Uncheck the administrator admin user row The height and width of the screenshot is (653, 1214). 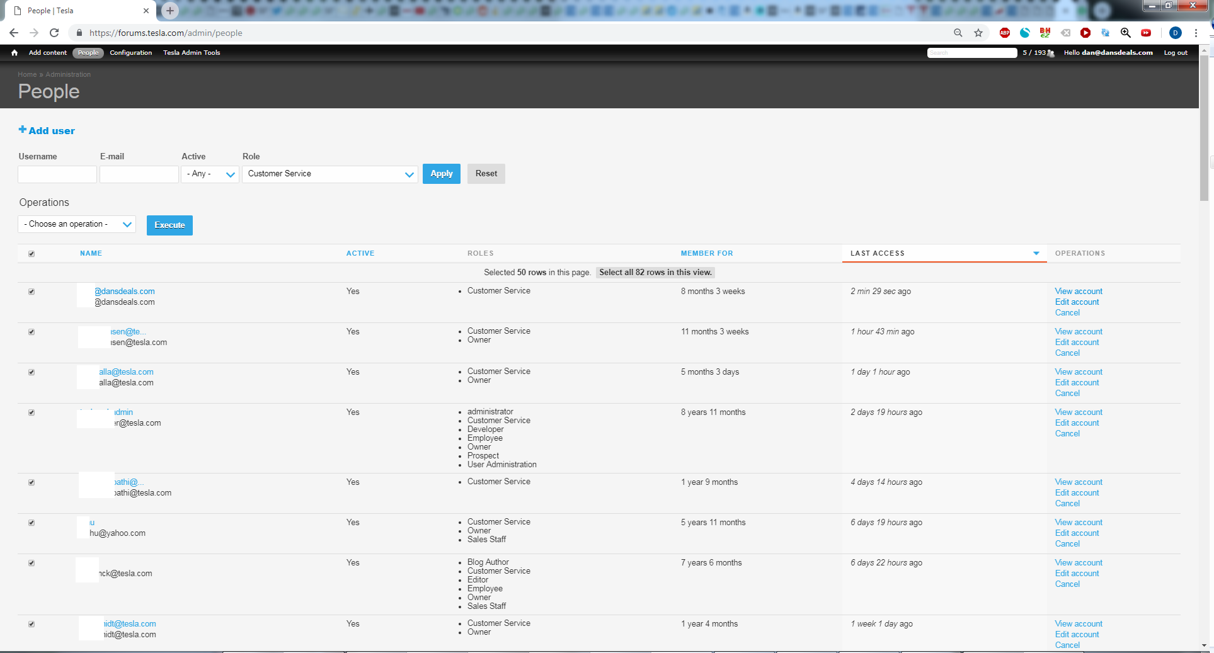point(31,412)
